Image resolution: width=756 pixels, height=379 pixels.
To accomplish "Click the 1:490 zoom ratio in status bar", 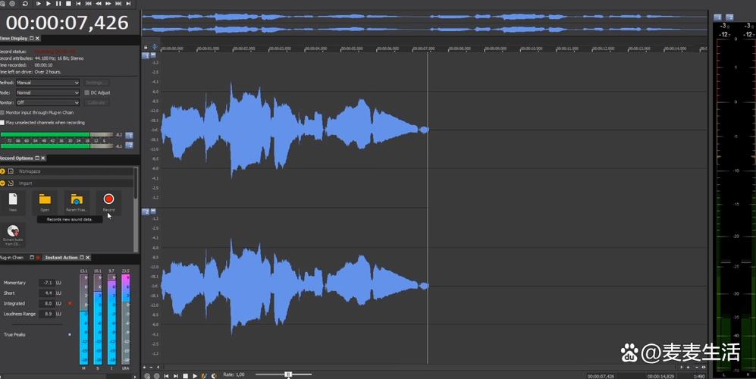I will point(699,376).
